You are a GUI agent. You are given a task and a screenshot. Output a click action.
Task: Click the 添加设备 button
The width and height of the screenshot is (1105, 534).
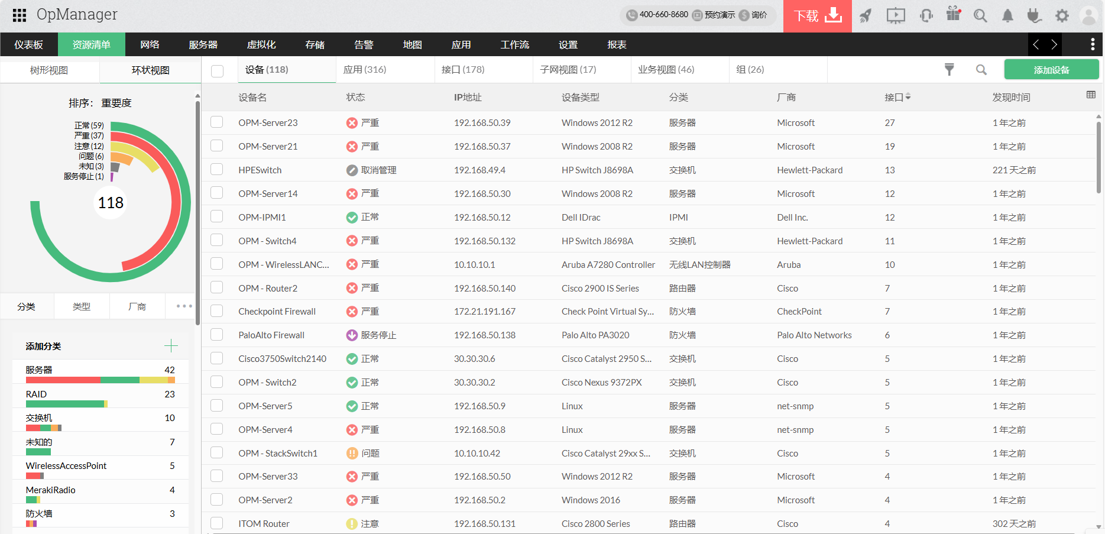[1051, 70]
